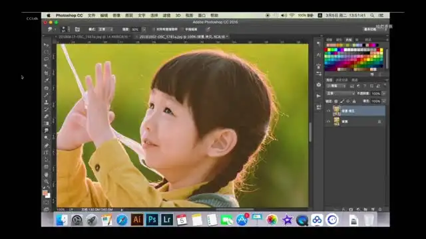
Task: Toggle lock all padlock
Action: tap(354, 101)
